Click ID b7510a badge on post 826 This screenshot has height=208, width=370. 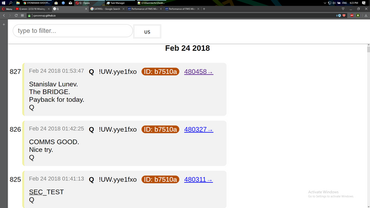161,129
